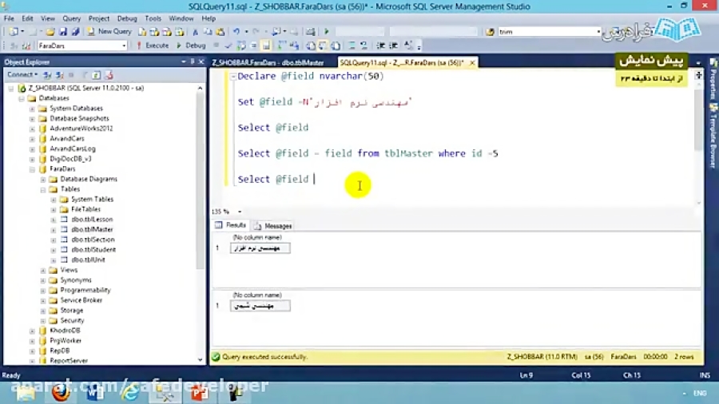The width and height of the screenshot is (719, 404).
Task: Close the SQLQuery11.sql tab
Action: point(472,63)
